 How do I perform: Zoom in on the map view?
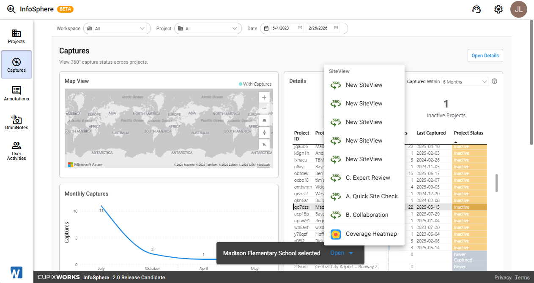coord(264,97)
